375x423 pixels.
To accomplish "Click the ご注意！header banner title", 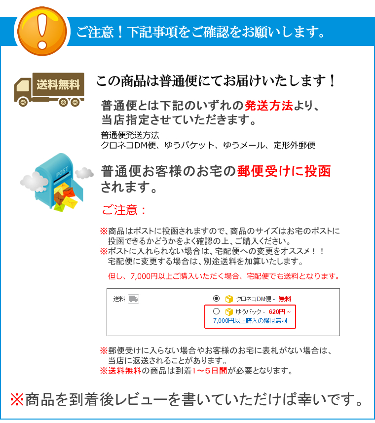I will point(200,32).
